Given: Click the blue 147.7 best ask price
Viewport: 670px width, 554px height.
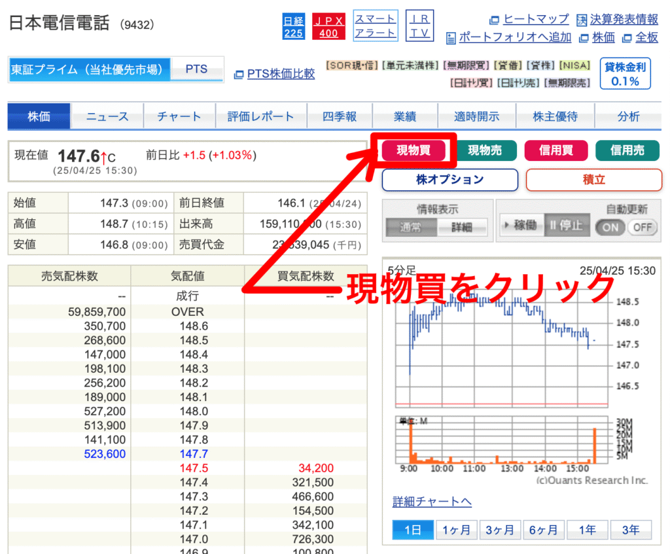Looking at the screenshot, I should pyautogui.click(x=194, y=454).
